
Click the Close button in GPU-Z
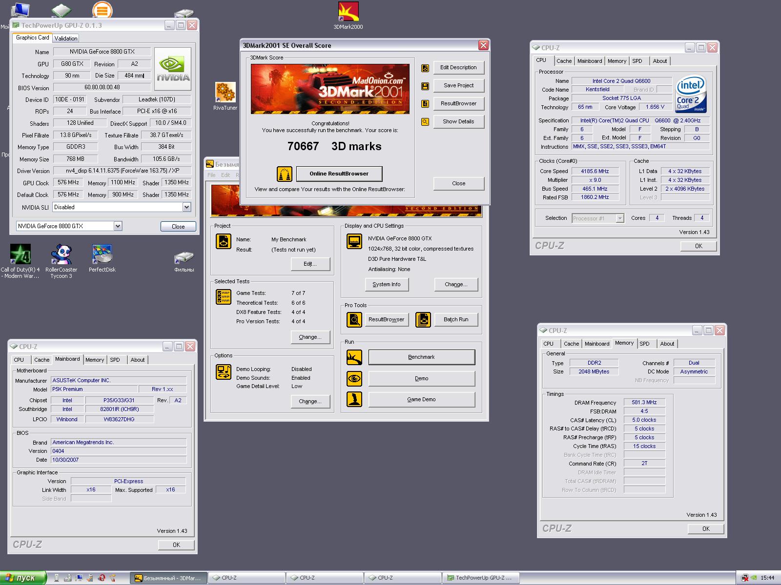coord(178,227)
